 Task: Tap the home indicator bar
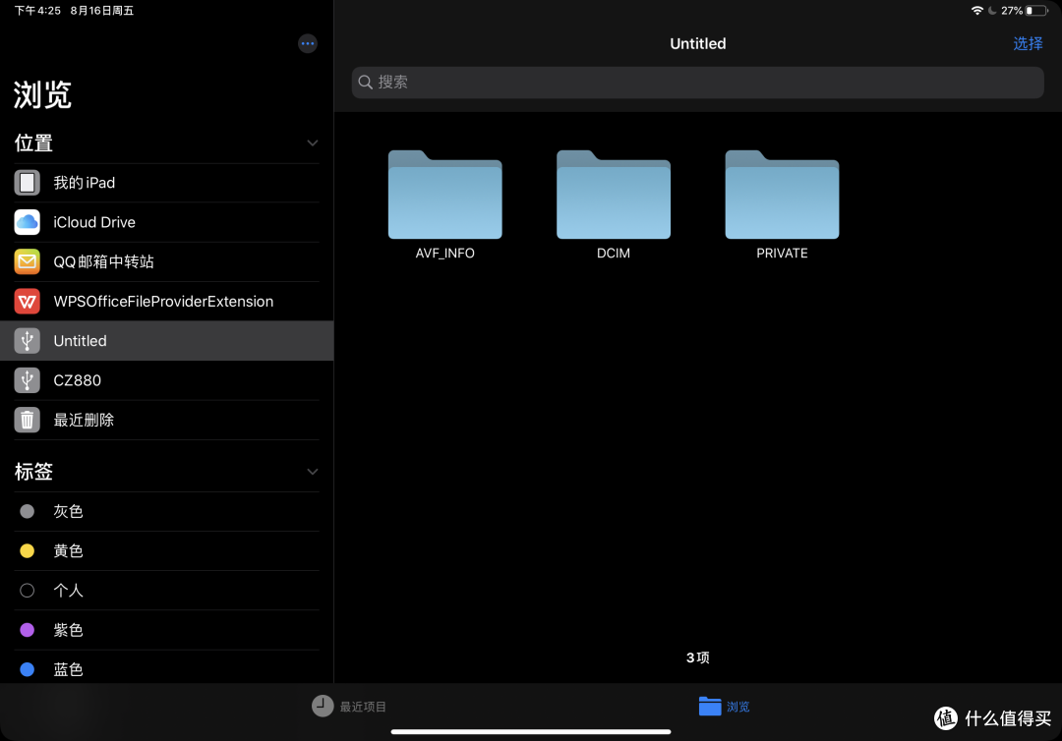pos(531,731)
